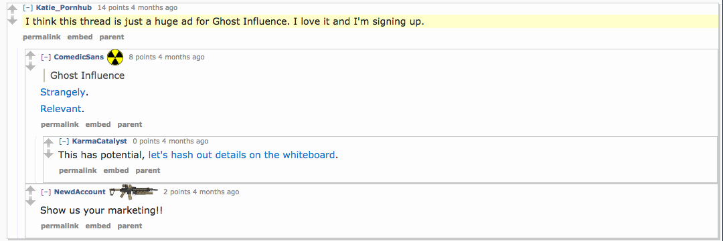Upvote Katie_Pornhub's comment
Viewport: 723px width, 241px height.
tap(13, 9)
